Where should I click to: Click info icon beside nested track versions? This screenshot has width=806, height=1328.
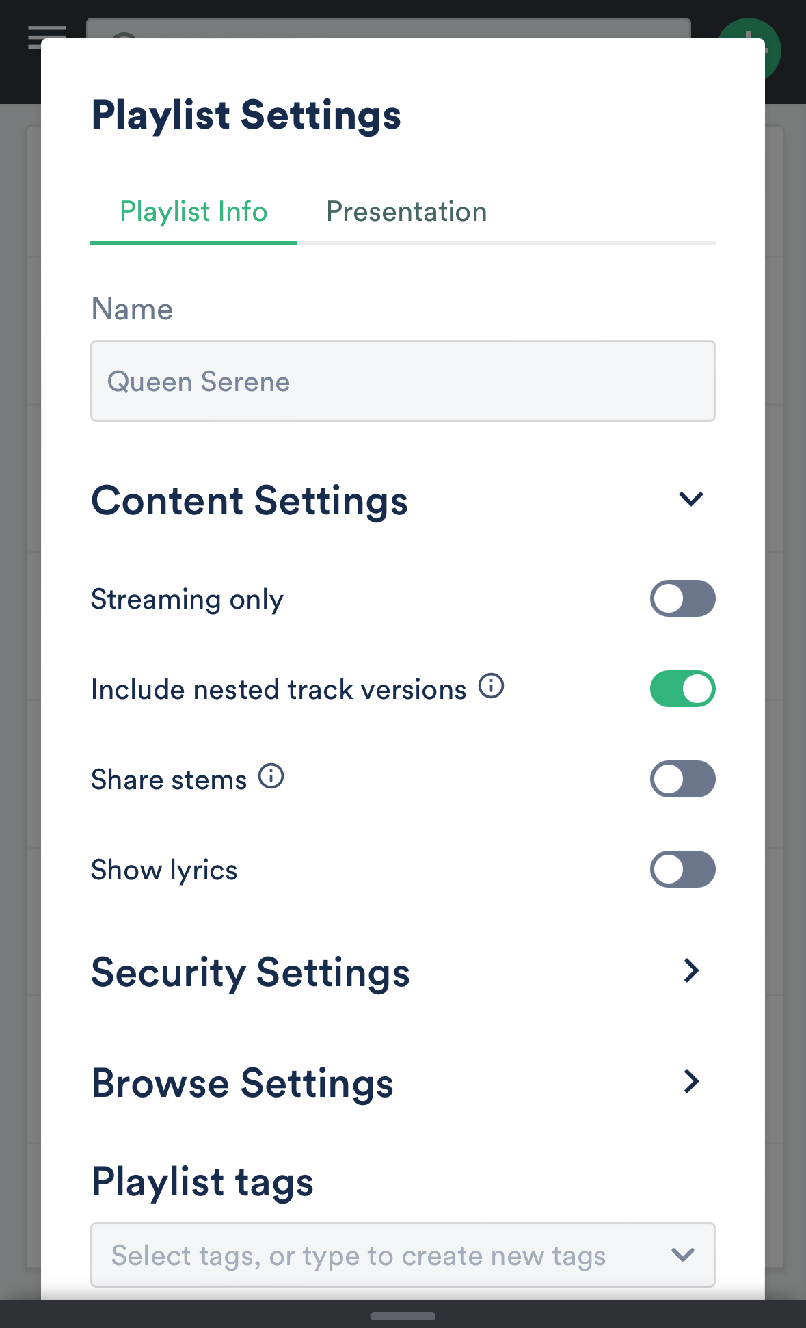click(x=491, y=686)
